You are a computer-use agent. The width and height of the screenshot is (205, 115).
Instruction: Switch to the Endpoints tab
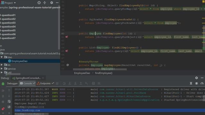[45, 83]
